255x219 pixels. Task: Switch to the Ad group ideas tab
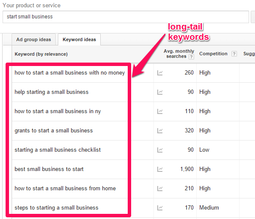[x=34, y=39]
